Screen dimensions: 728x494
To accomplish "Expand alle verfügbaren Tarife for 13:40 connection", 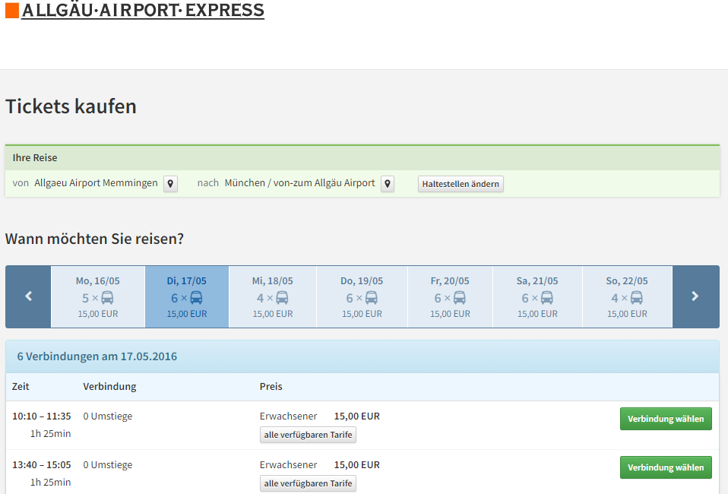I will coord(308,483).
